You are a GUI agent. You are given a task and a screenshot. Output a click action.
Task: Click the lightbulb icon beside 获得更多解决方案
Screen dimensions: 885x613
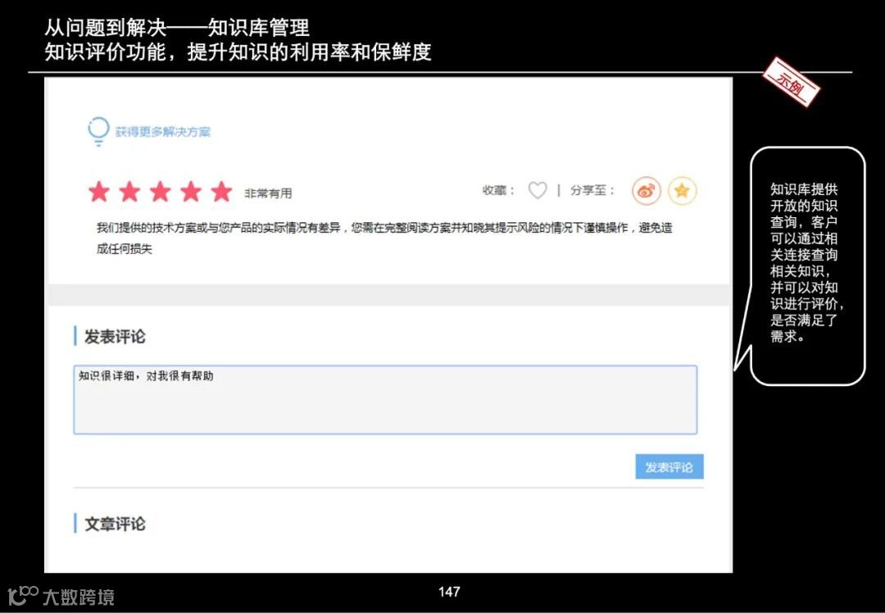pyautogui.click(x=98, y=131)
